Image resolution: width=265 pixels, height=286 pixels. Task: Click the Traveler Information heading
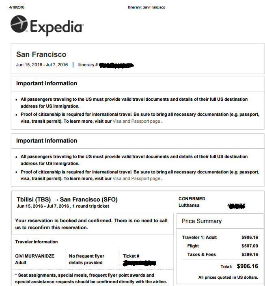click(37, 242)
